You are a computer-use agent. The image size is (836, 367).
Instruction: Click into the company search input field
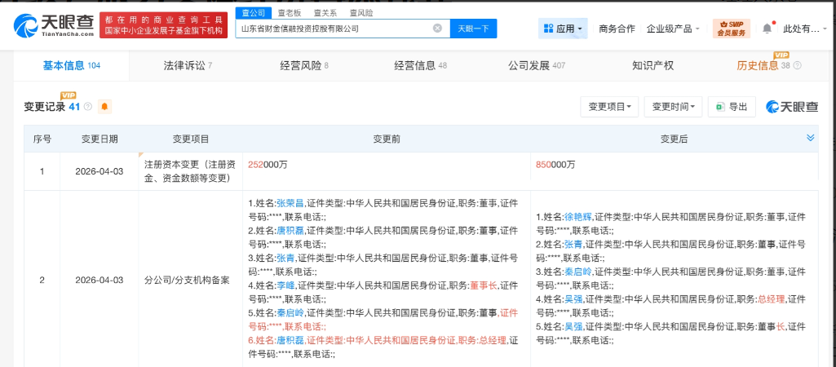pyautogui.click(x=334, y=29)
